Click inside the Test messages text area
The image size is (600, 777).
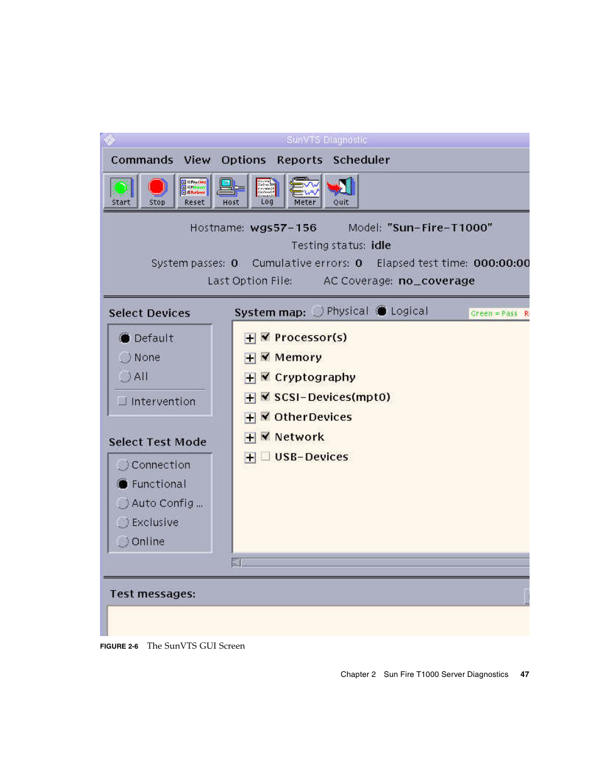tap(318, 621)
